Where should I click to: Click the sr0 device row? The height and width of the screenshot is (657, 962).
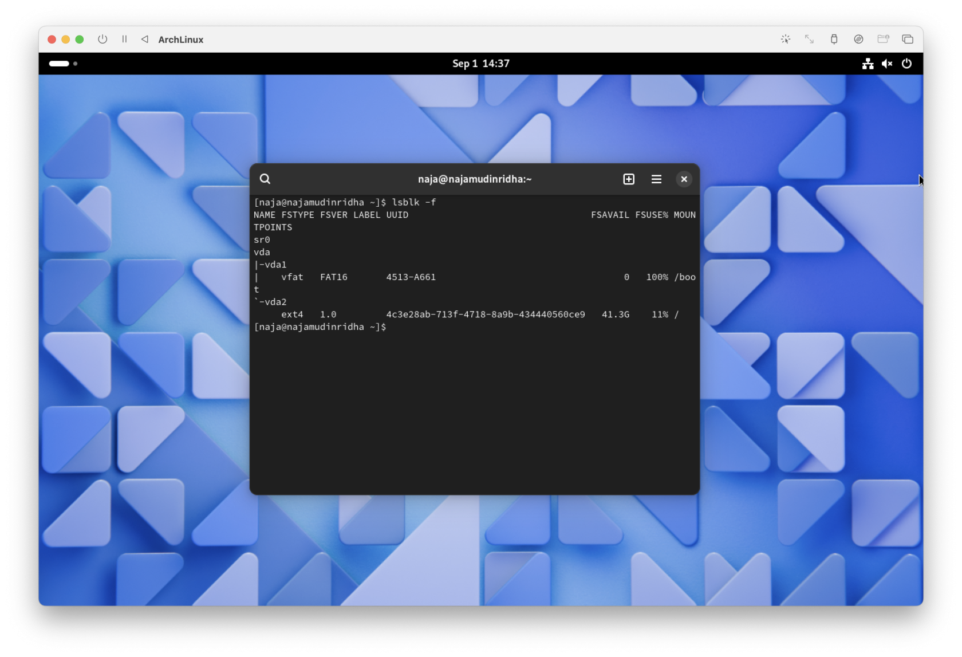pos(262,239)
